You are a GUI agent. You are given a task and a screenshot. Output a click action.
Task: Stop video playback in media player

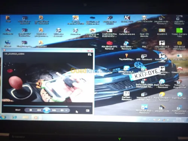pyautogui.click(x=31, y=110)
